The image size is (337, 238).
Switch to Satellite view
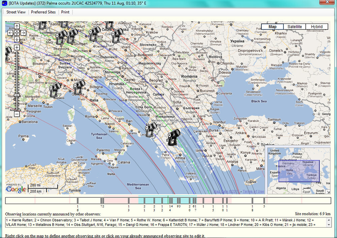coord(295,26)
